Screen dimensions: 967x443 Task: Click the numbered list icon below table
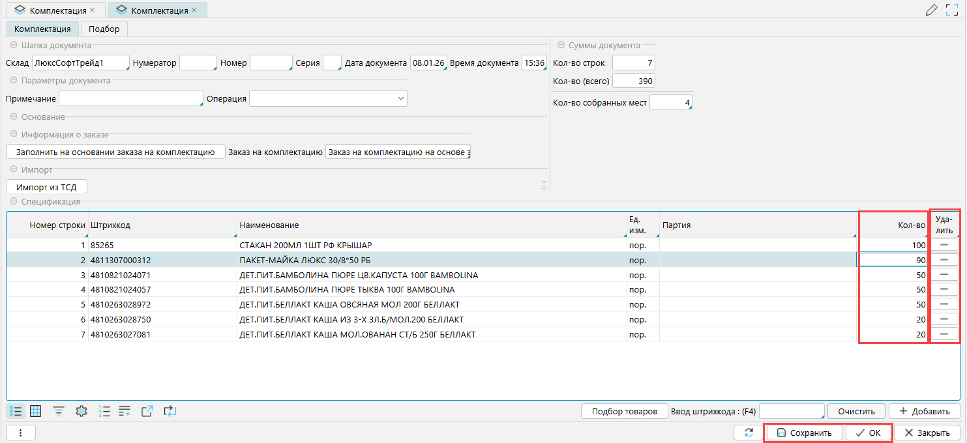[104, 411]
